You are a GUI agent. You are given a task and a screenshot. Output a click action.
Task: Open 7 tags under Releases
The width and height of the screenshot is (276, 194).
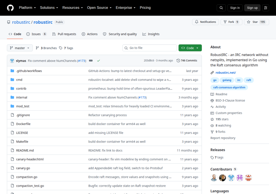point(217,157)
